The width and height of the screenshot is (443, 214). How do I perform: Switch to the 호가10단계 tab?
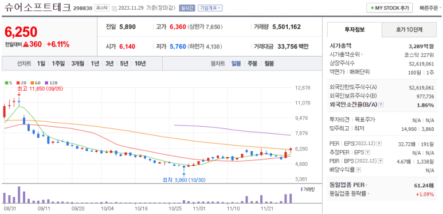click(x=409, y=30)
